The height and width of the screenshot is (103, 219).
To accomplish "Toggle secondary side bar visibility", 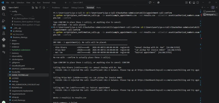I will 198,2.
